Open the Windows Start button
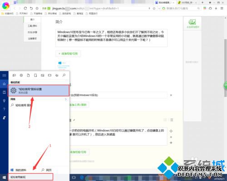This screenshot has width=227, height=181. point(4,177)
